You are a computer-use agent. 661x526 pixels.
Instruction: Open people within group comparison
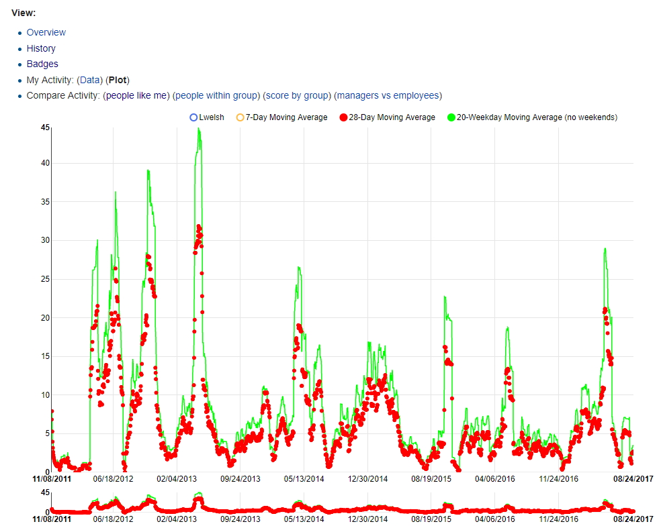point(216,95)
